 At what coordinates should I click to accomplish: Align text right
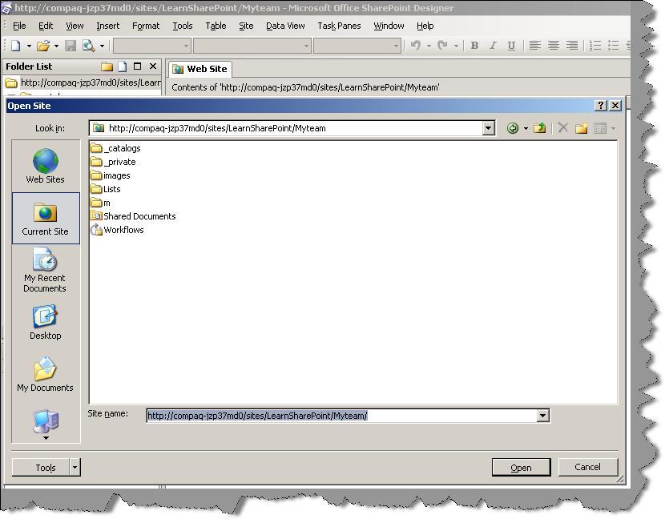[572, 46]
